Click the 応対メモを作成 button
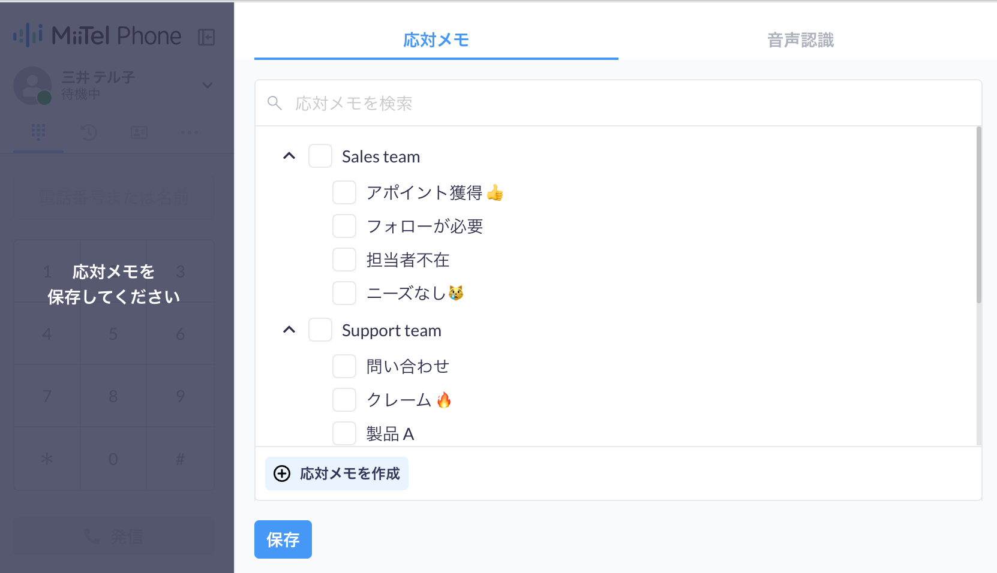This screenshot has width=997, height=573. (337, 474)
